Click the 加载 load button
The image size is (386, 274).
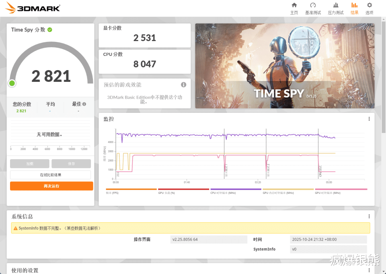click(x=29, y=164)
